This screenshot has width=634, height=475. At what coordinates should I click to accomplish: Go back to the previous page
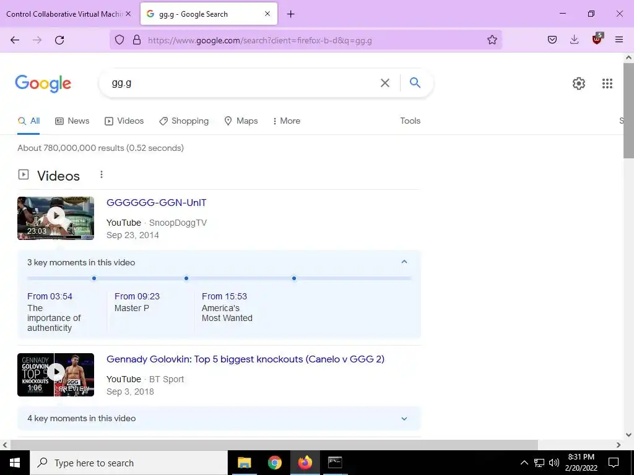point(15,40)
